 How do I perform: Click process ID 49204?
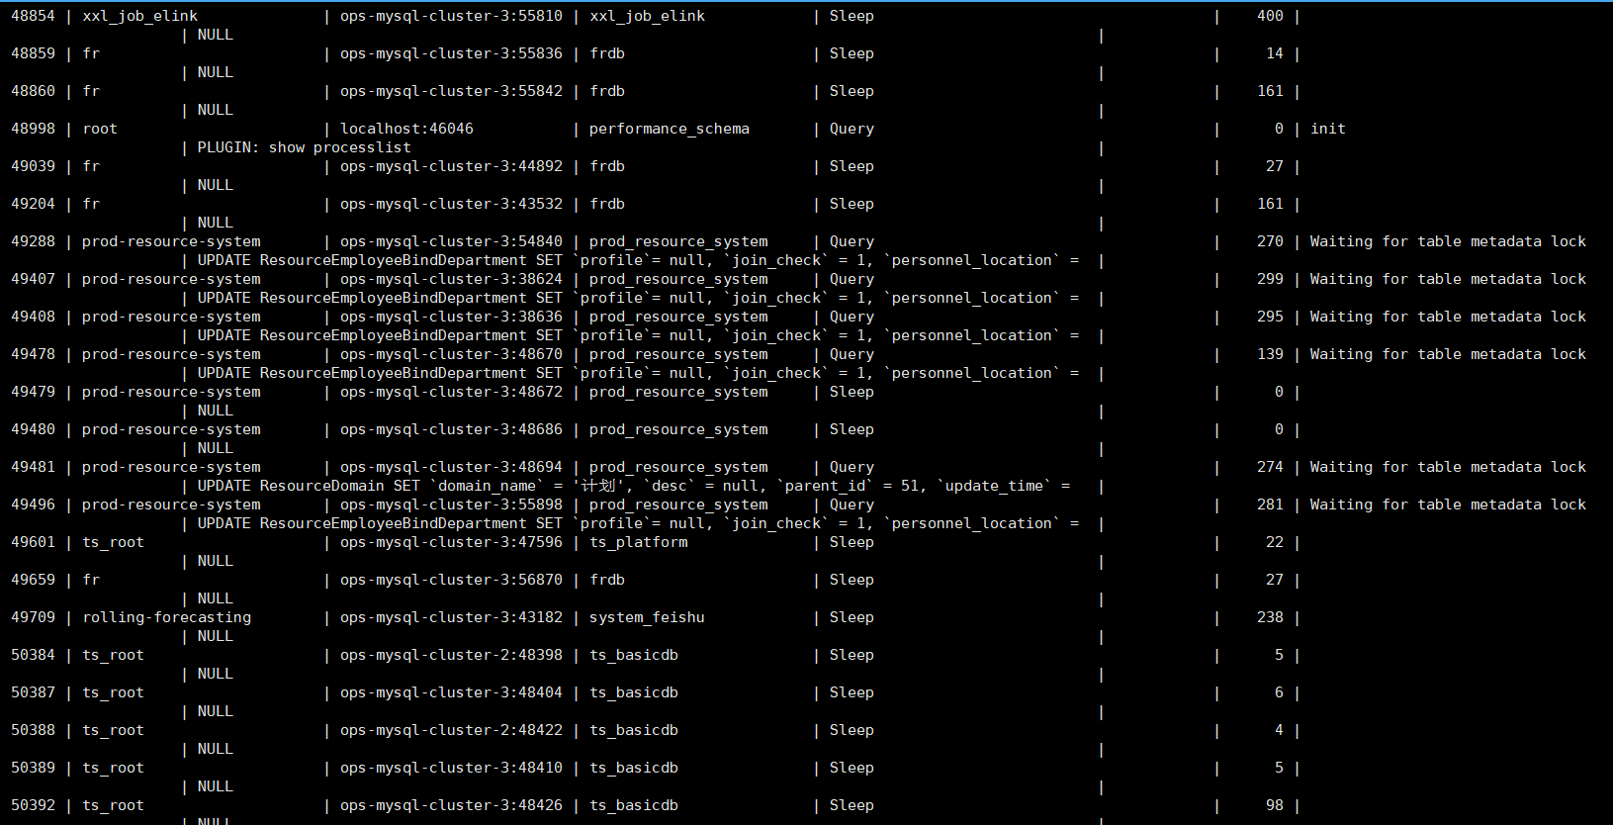tap(34, 204)
